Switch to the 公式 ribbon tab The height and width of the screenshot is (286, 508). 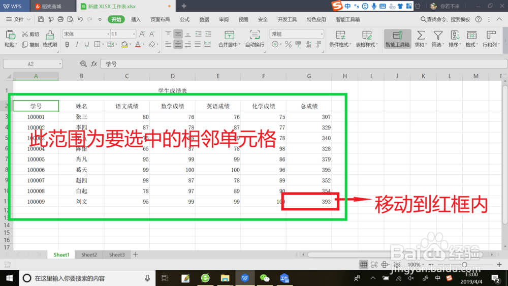(184, 19)
